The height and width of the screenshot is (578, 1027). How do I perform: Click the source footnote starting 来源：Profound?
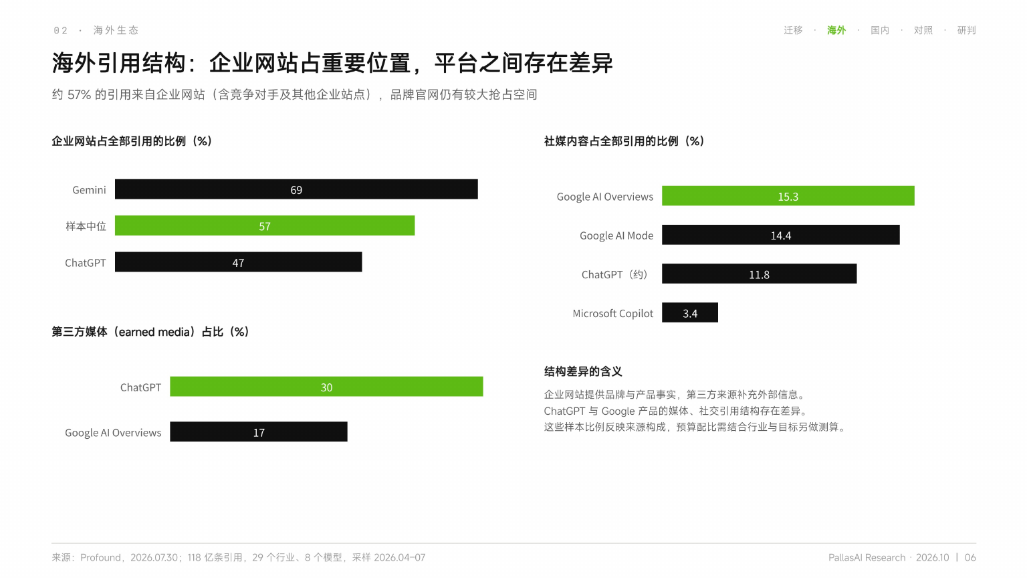(239, 557)
